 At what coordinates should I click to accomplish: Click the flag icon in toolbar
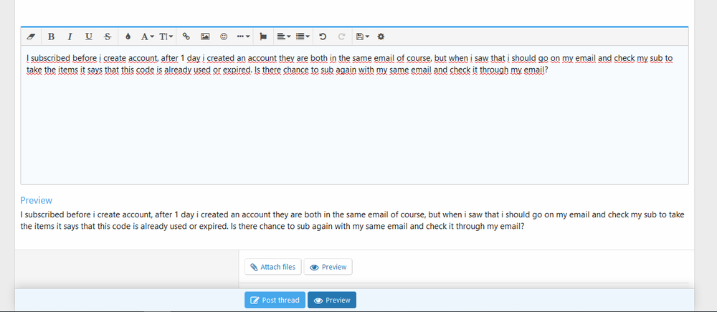coord(263,36)
